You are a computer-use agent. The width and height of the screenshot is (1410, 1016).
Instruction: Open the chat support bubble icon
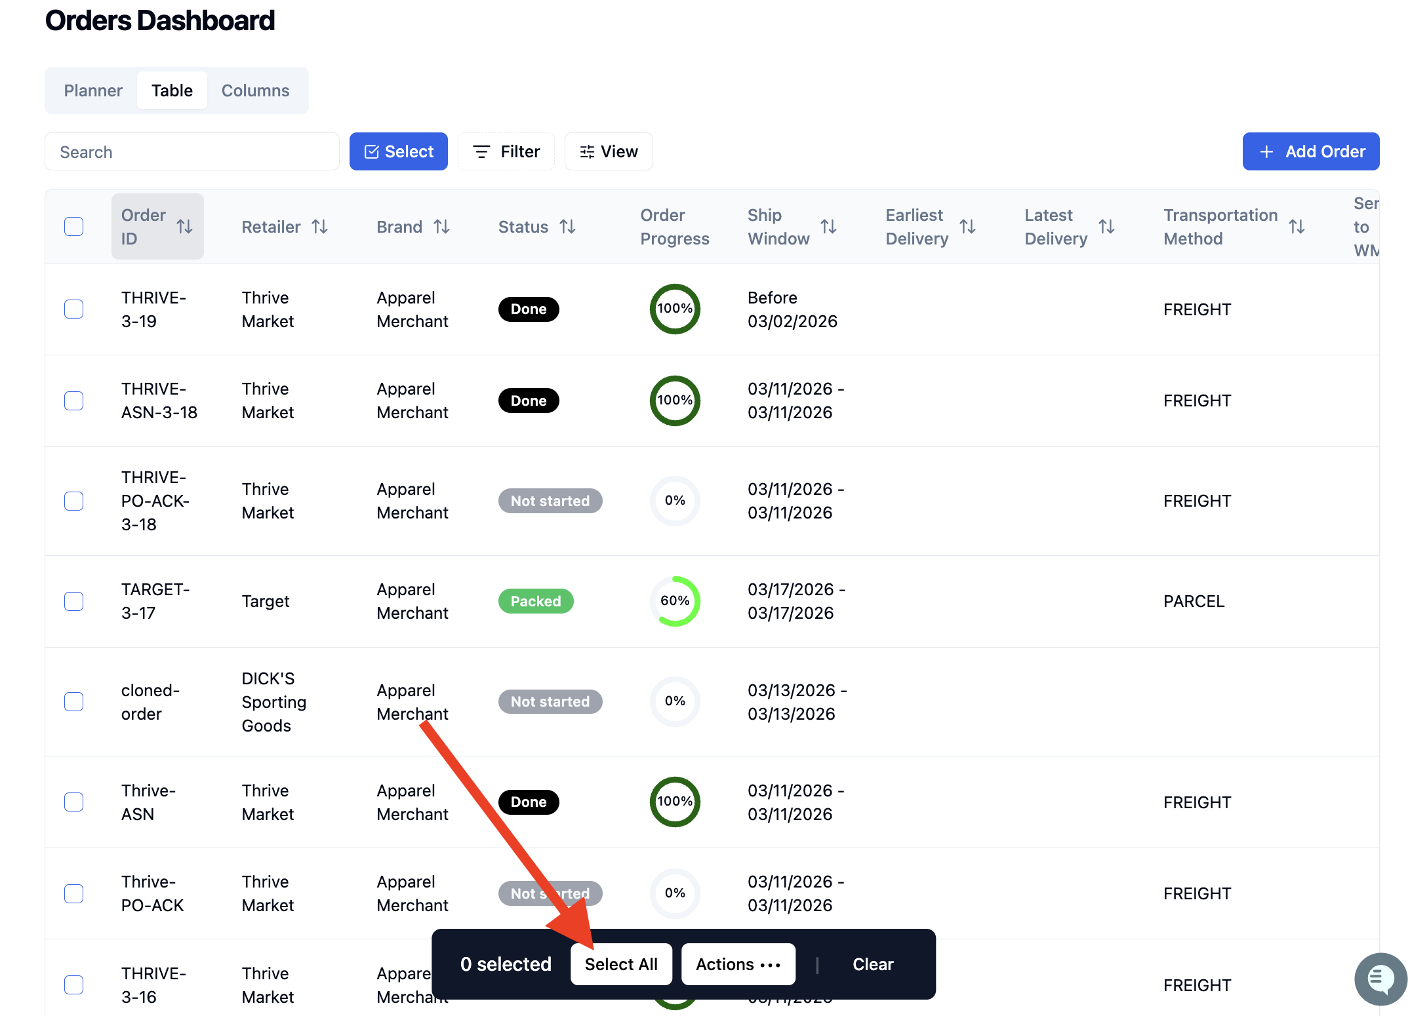(x=1380, y=979)
